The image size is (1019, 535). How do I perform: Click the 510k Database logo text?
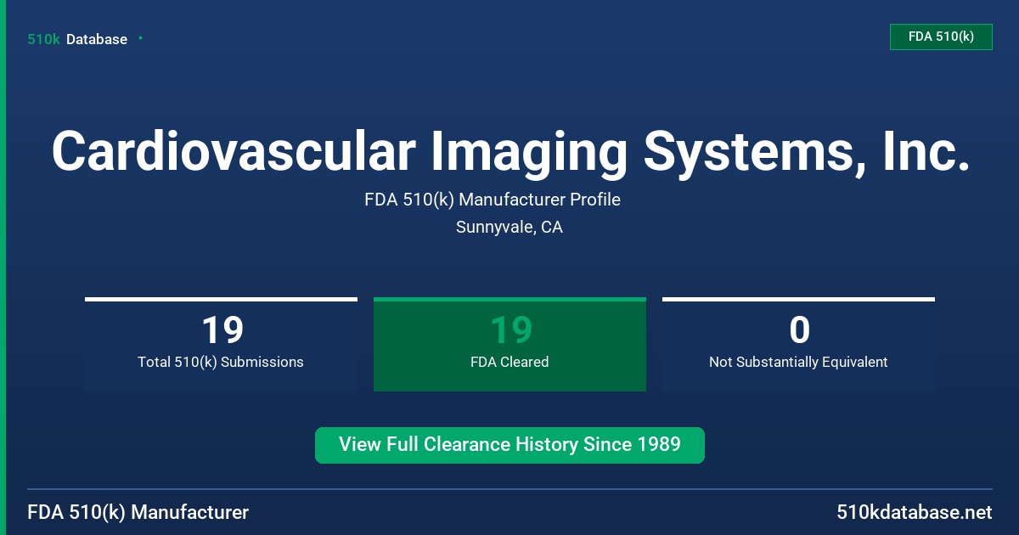coord(77,39)
